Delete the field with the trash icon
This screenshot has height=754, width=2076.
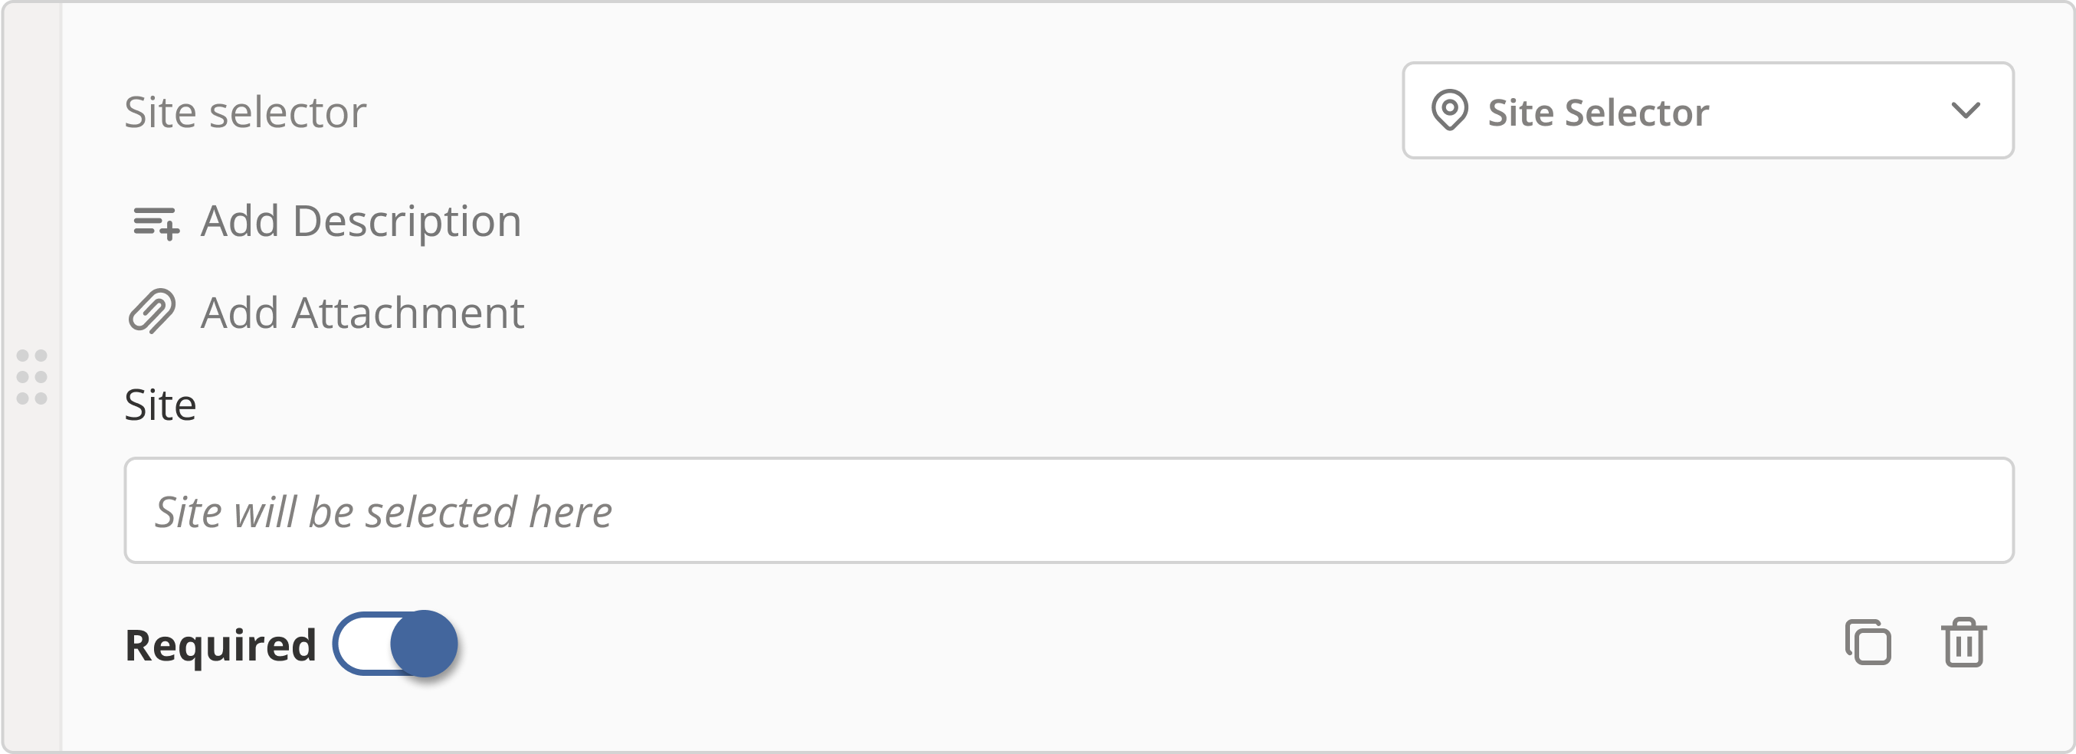1963,643
